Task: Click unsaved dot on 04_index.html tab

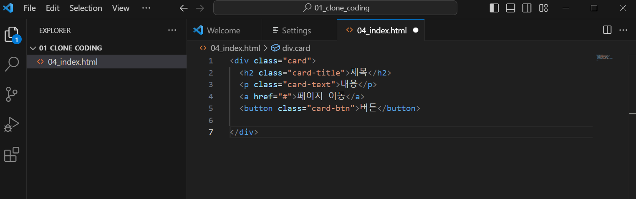Action: (415, 30)
